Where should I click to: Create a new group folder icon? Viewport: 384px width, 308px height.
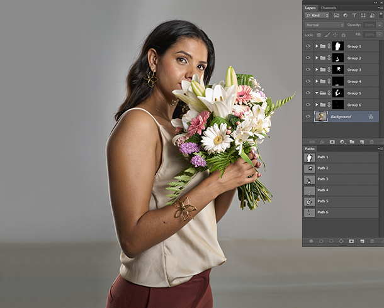352,142
